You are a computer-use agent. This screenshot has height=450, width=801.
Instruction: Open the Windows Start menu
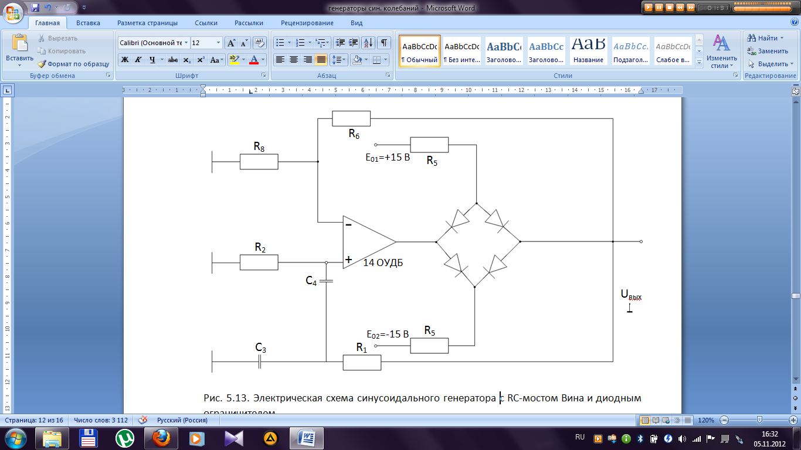coord(16,438)
